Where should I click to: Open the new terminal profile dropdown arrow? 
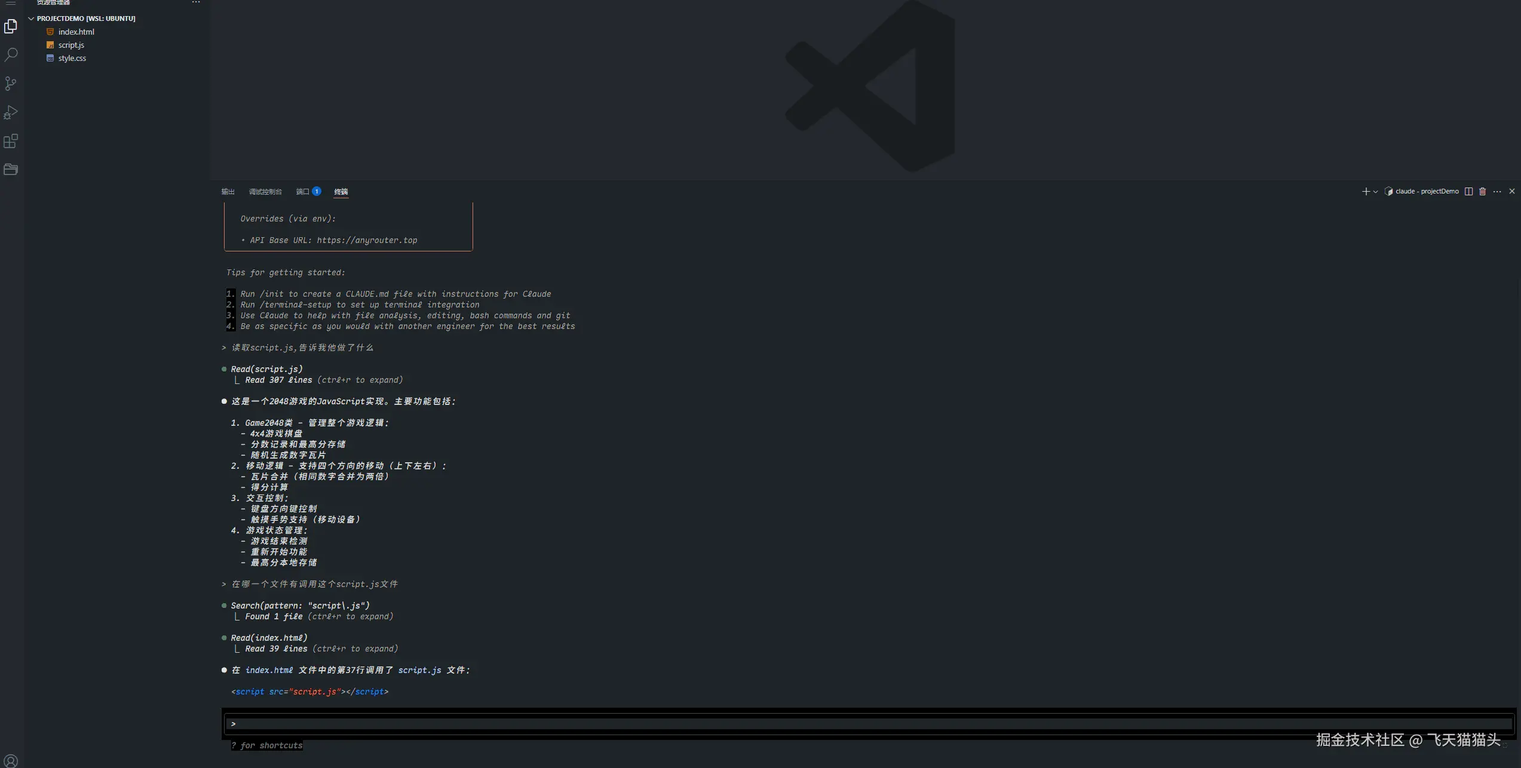click(1375, 192)
